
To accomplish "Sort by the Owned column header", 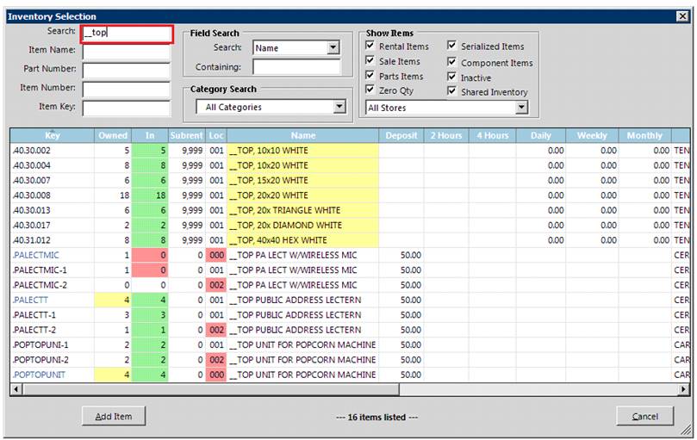I will (x=113, y=135).
